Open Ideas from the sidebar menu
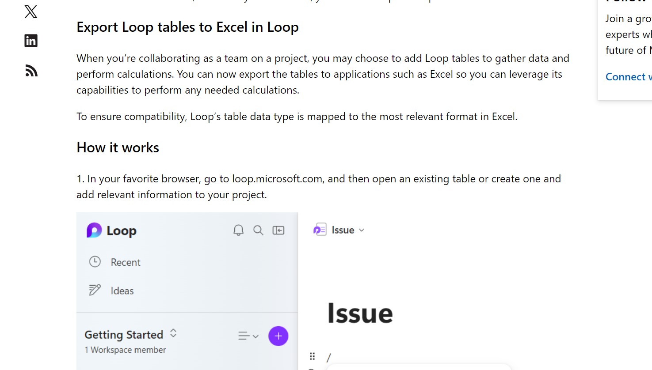 click(x=122, y=291)
